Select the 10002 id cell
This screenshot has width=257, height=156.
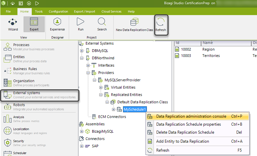click(x=186, y=49)
